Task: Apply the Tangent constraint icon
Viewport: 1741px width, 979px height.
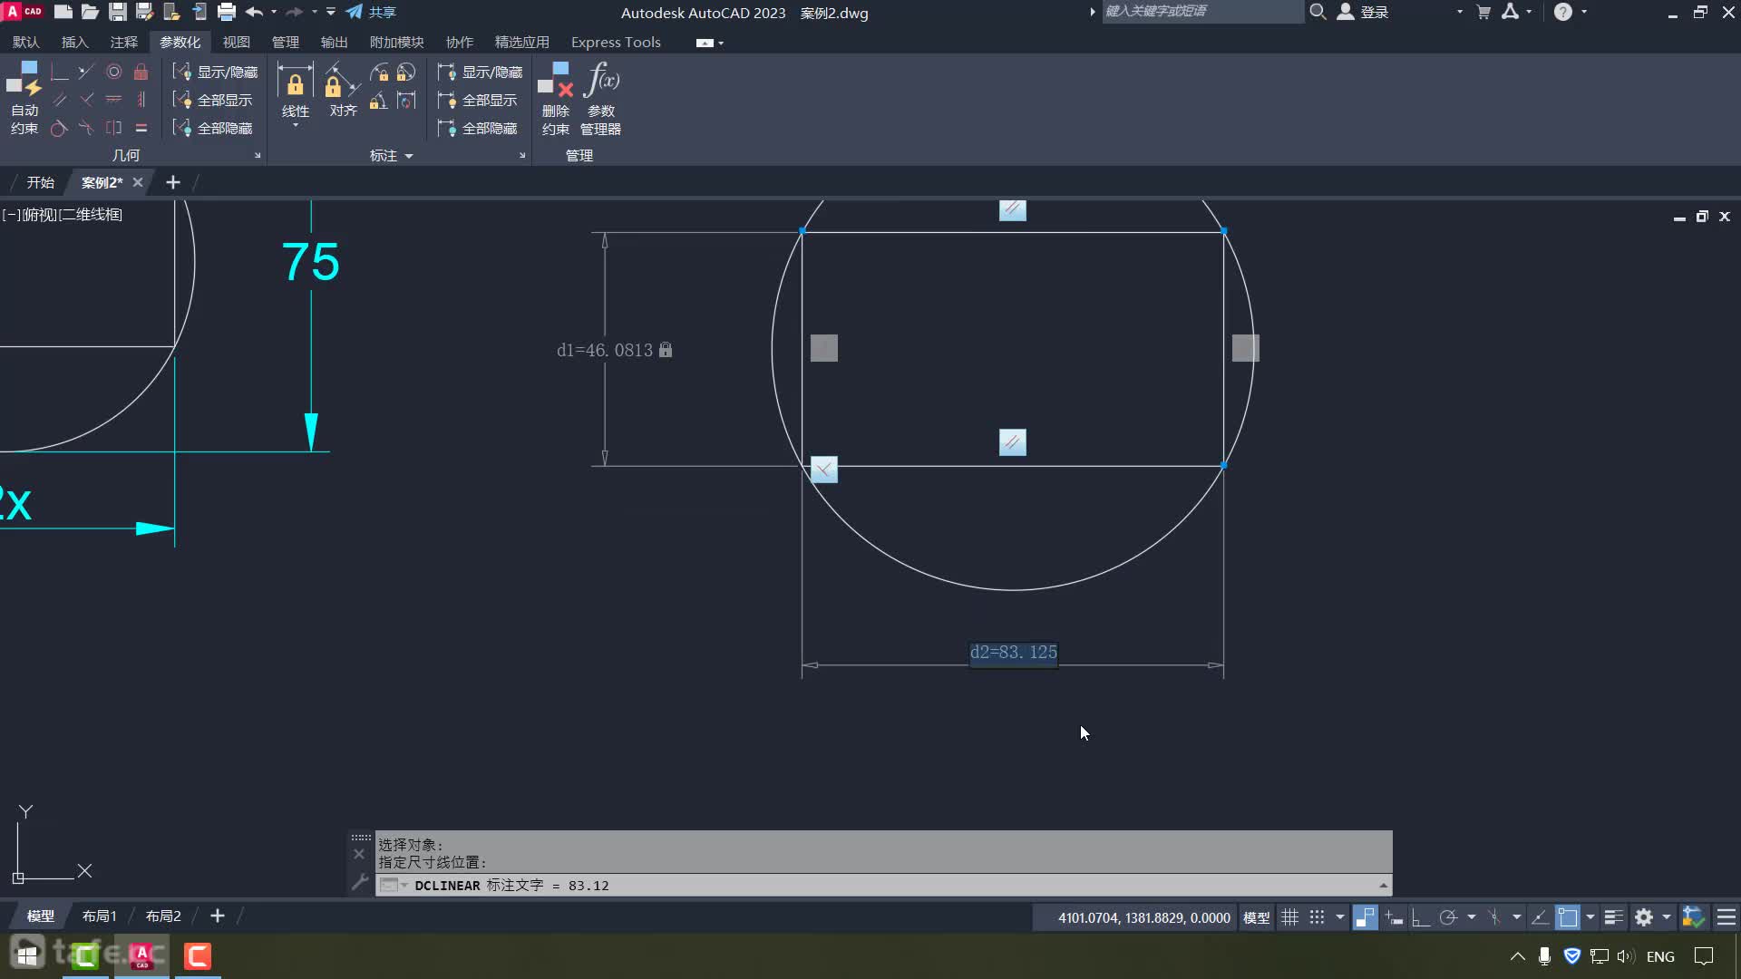Action: coord(60,128)
